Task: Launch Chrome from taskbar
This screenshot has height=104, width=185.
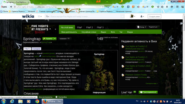Action: [x=37, y=101]
